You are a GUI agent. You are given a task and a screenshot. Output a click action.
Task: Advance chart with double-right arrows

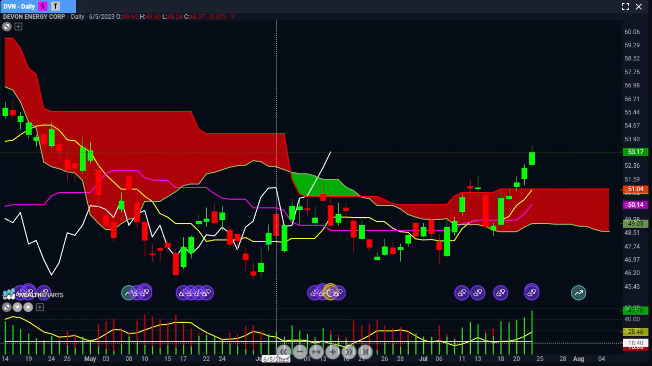click(348, 352)
